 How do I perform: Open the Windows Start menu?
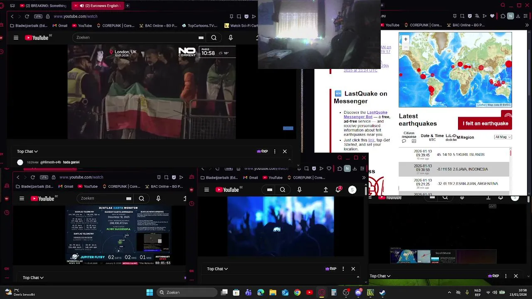[x=150, y=292]
